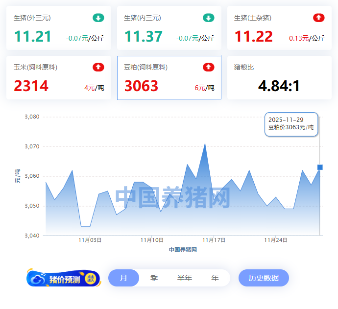The width and height of the screenshot is (338, 309).
Task: Click green down arrow on 生猪(外三元) card
Action: [x=98, y=18]
